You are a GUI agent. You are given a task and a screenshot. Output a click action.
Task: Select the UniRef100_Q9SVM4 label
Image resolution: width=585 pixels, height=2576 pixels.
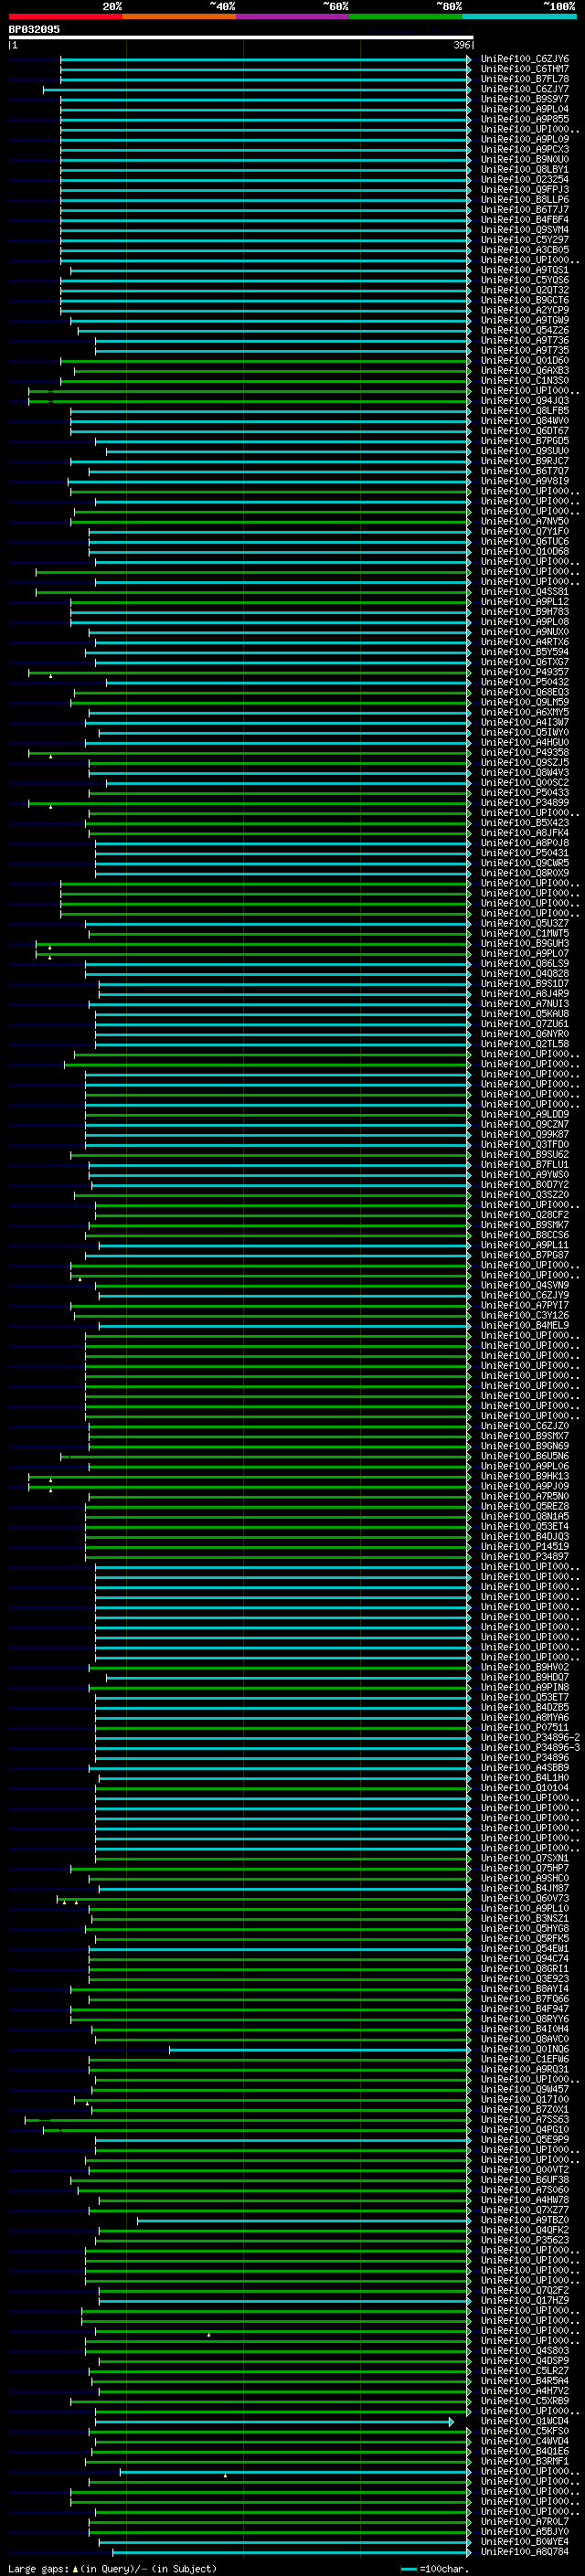[525, 230]
